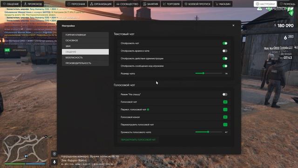Click the Перекл. голосовой чат key bind box
The width and height of the screenshot is (298, 168).
point(225,110)
